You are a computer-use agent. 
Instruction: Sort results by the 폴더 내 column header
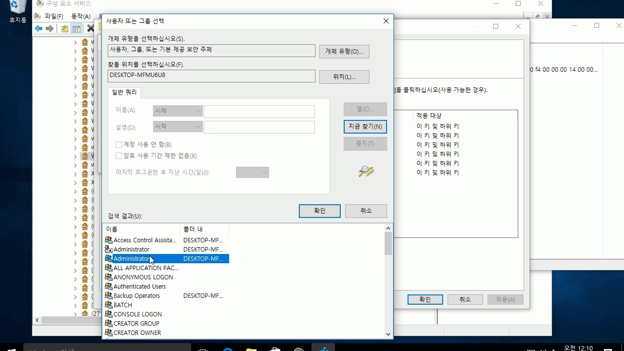[205, 229]
